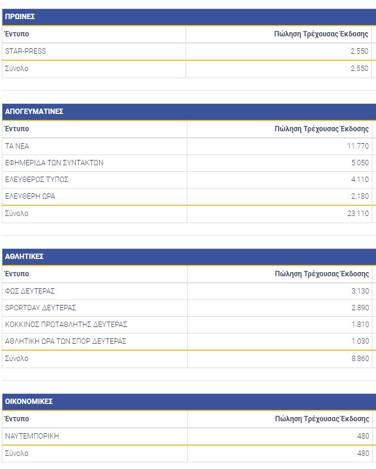Click the ΑΠΟΓΕΥΜΑΤΙΝΕΣ total value 23.110

click(x=357, y=214)
